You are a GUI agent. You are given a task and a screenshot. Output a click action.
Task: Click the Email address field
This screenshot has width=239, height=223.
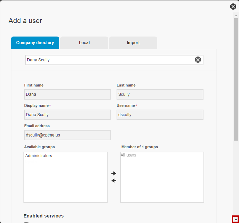68,135
